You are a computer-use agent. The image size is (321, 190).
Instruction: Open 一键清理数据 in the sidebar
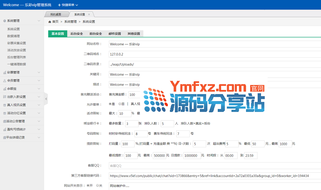[x=17, y=64]
